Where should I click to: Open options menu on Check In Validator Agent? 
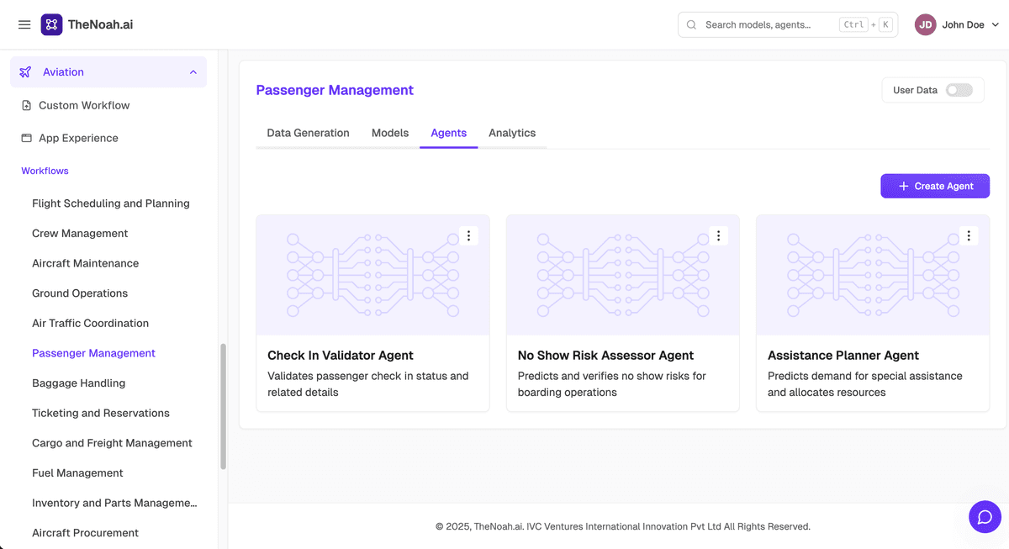tap(468, 236)
